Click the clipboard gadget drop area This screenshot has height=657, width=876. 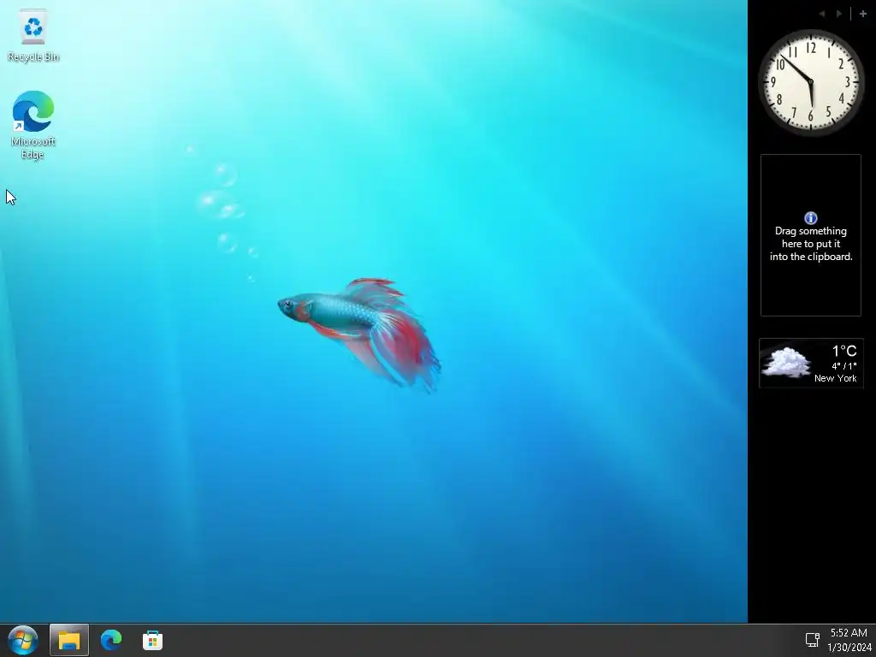811,235
